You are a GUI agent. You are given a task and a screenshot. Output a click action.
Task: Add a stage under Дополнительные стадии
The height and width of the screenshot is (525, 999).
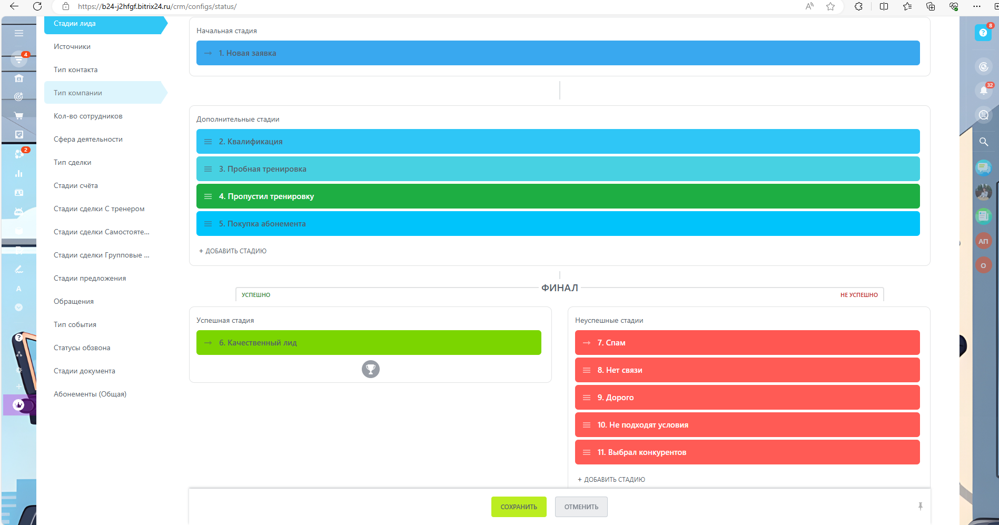point(233,251)
